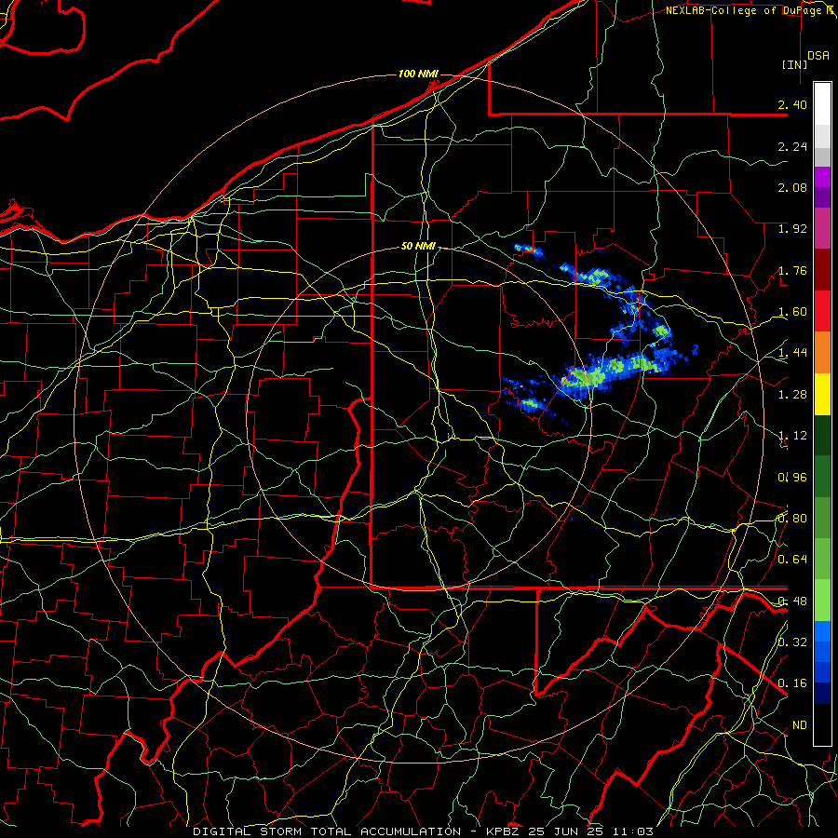Click the '2.08' legend value

pyautogui.click(x=792, y=187)
